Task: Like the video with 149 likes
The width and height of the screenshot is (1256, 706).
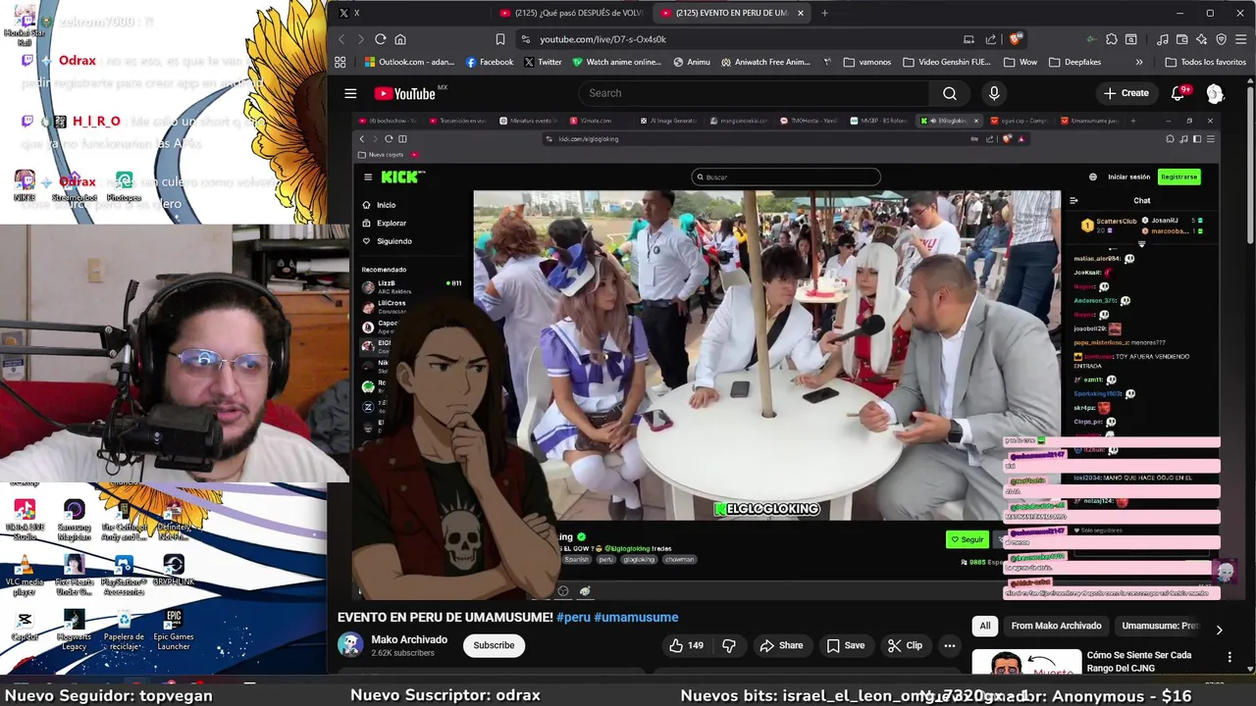Action: click(x=687, y=645)
